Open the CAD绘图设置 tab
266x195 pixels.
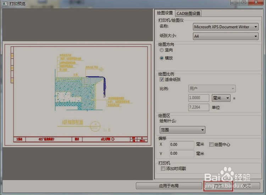(188, 13)
